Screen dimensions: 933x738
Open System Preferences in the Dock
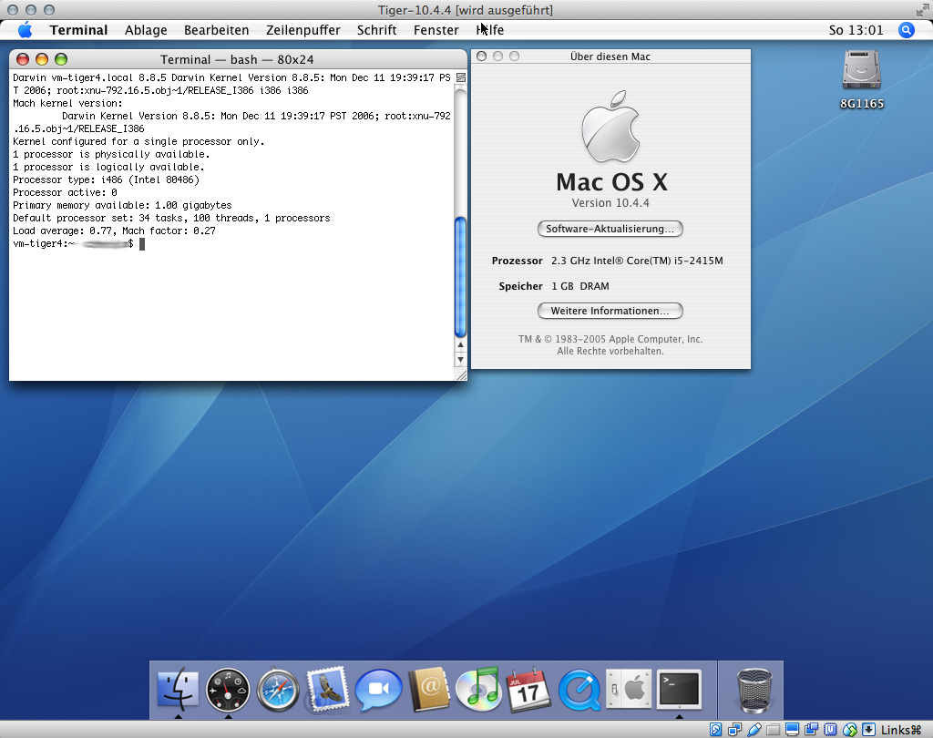(629, 689)
